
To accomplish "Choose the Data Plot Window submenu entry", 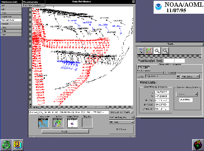I will [33, 5].
